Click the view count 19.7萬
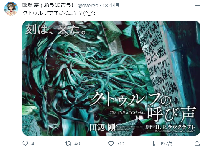The image size is (207, 148). 166,144
